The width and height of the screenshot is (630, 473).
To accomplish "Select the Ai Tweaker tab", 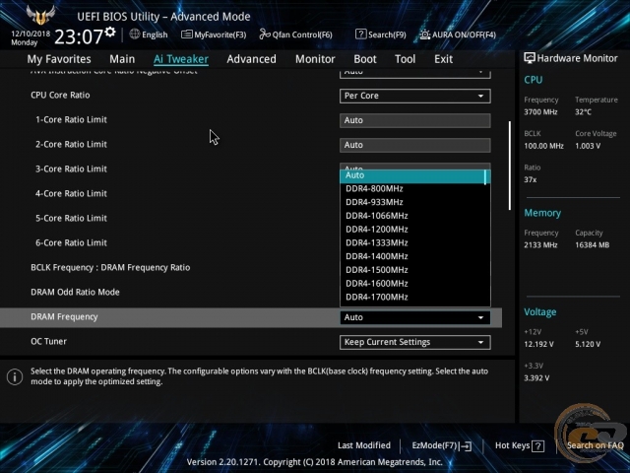I will pos(181,59).
